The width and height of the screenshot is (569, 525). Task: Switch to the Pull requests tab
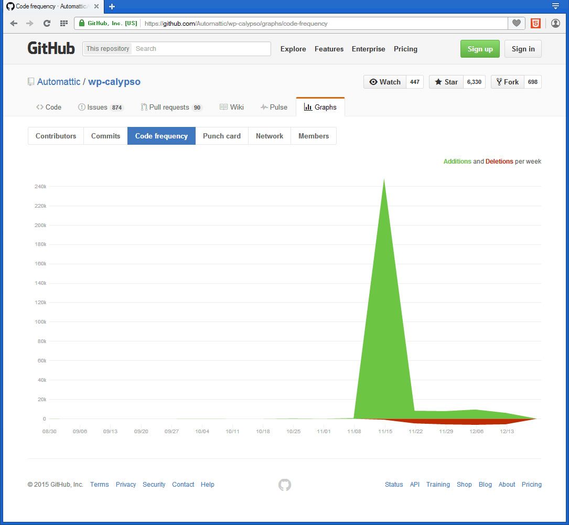pos(171,107)
